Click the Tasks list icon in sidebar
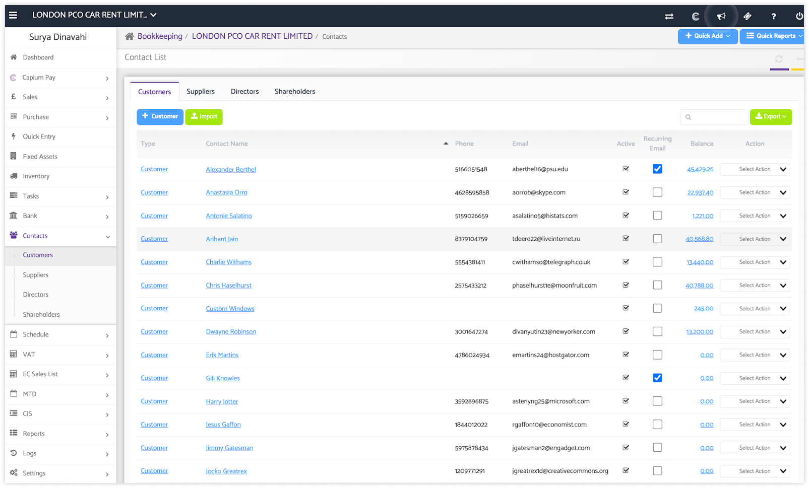 [14, 196]
